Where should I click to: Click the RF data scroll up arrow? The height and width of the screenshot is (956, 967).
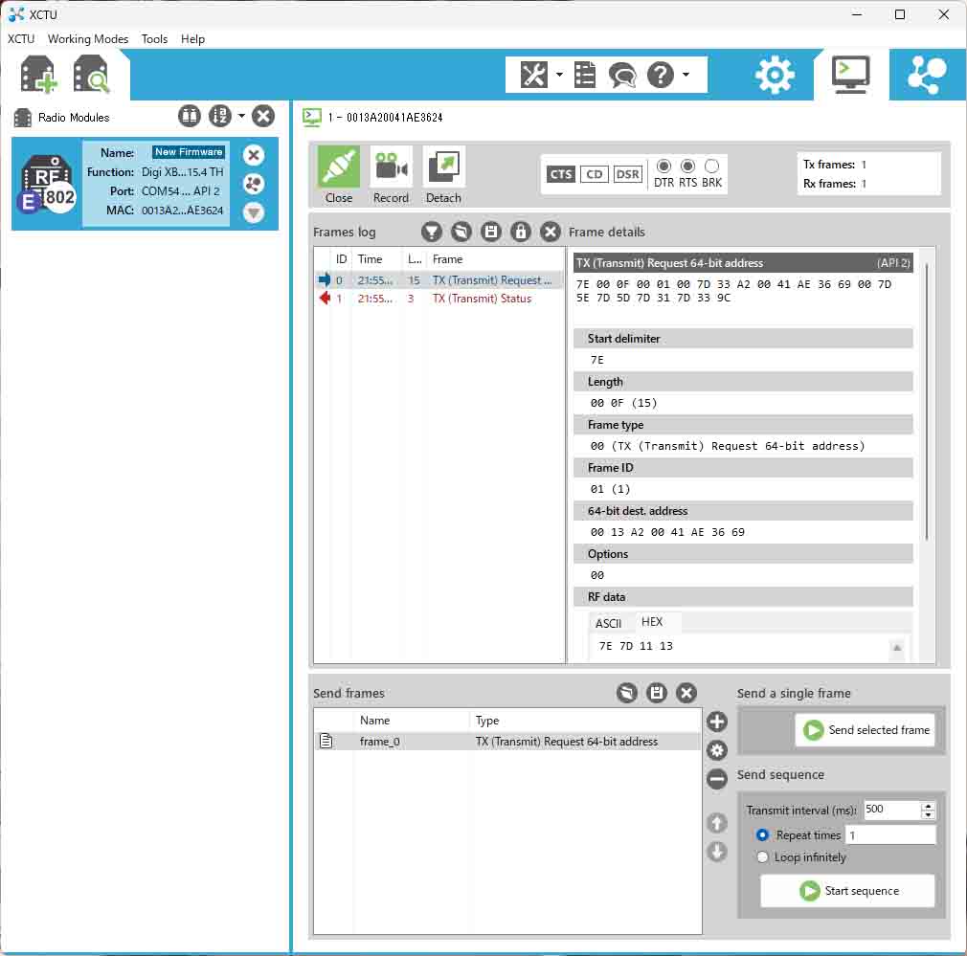tap(897, 648)
